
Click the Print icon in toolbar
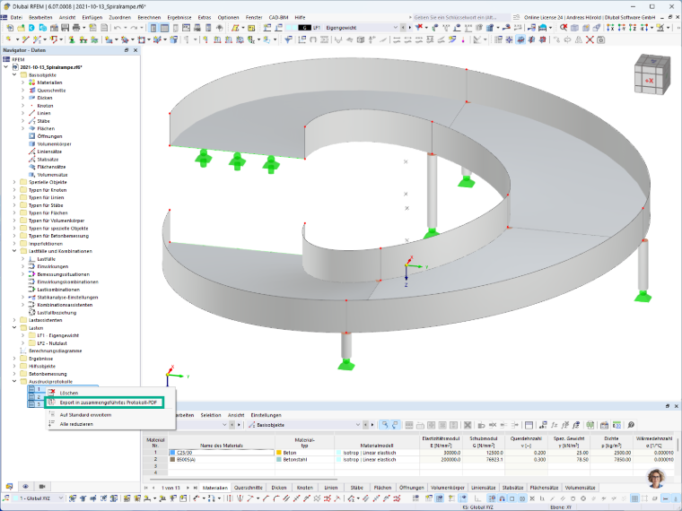(x=76, y=28)
